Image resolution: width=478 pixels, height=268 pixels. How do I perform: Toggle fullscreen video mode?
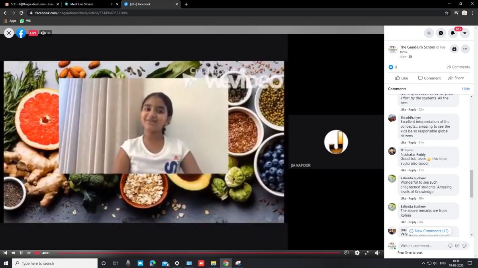coord(366,253)
